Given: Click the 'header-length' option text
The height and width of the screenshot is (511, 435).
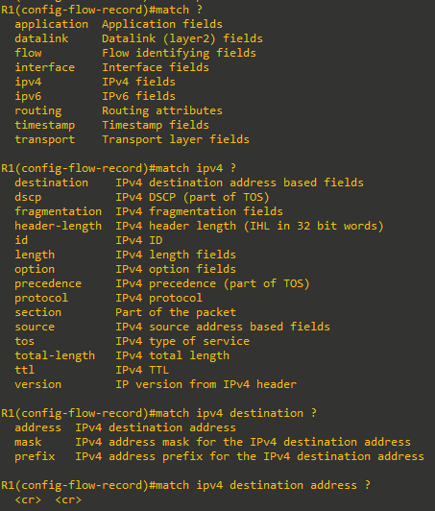Looking at the screenshot, I should point(58,226).
